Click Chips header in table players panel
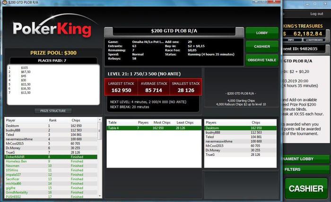 (256, 122)
